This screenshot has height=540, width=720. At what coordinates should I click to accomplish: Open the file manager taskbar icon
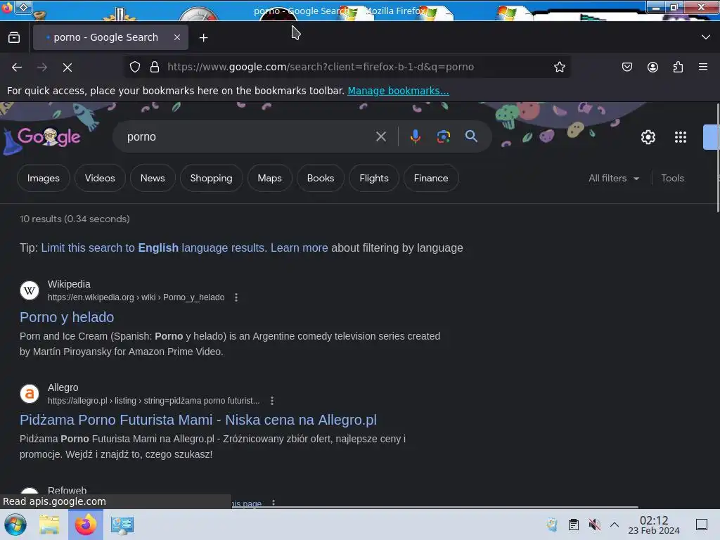coord(49,525)
